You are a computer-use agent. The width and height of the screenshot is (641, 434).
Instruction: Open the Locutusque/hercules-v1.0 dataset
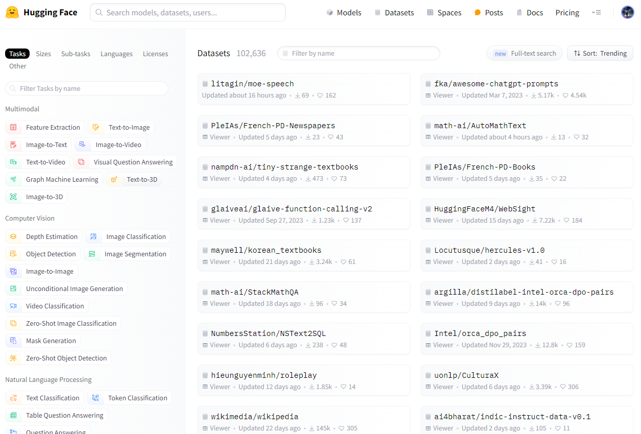(x=527, y=256)
